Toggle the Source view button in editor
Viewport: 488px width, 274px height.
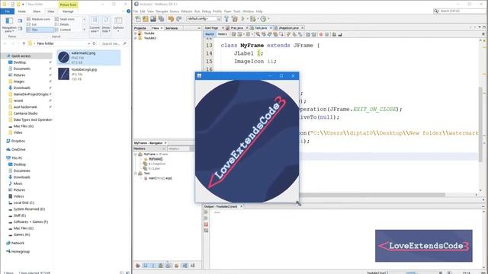click(210, 34)
